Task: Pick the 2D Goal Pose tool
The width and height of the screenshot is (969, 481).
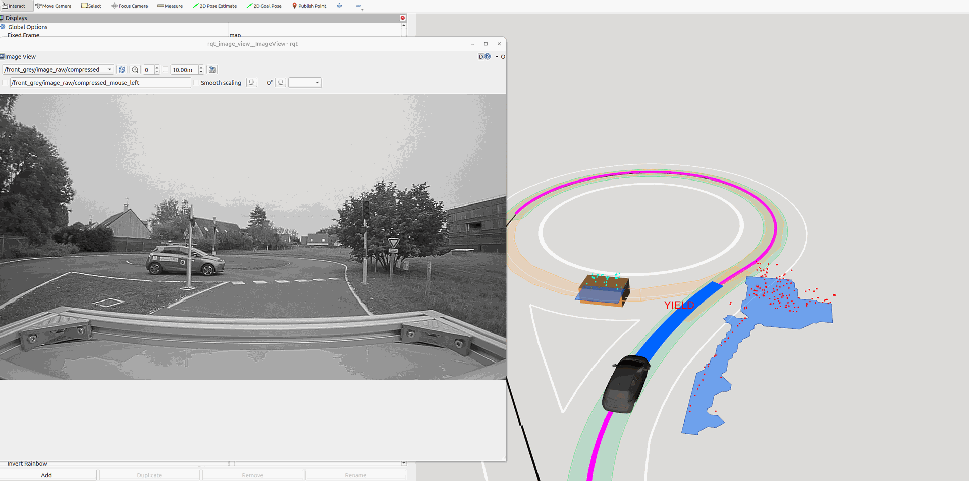Action: [x=264, y=6]
